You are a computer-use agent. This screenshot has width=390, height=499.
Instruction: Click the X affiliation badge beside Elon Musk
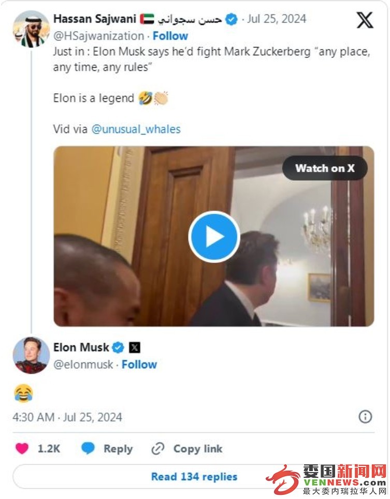tap(135, 347)
